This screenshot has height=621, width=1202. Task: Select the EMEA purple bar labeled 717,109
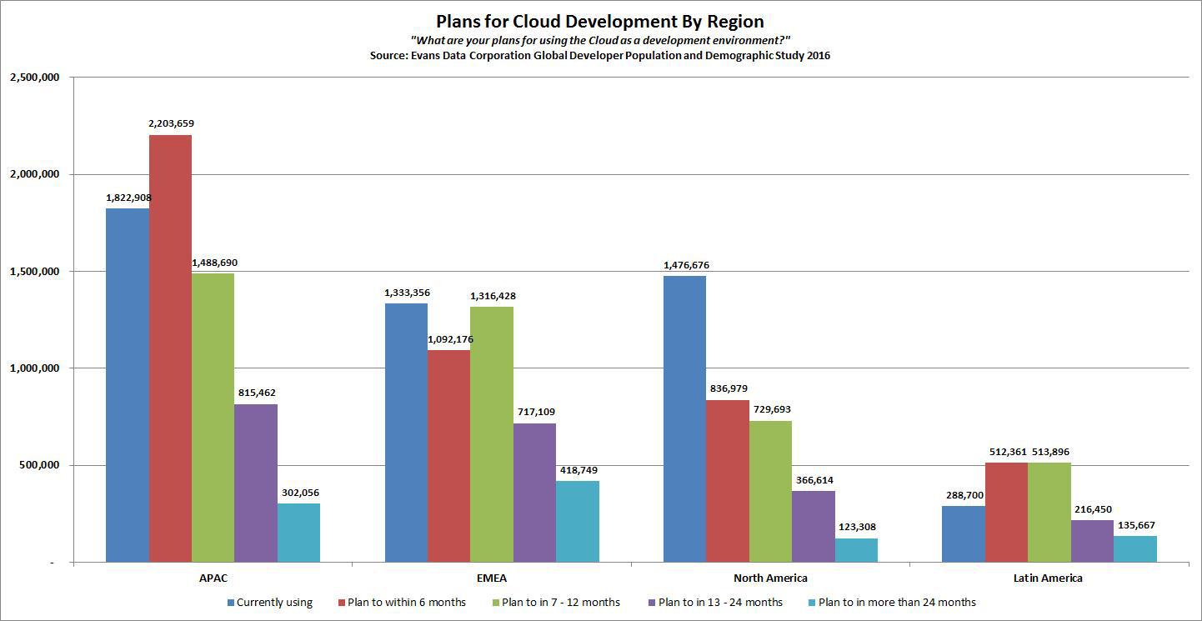[534, 493]
